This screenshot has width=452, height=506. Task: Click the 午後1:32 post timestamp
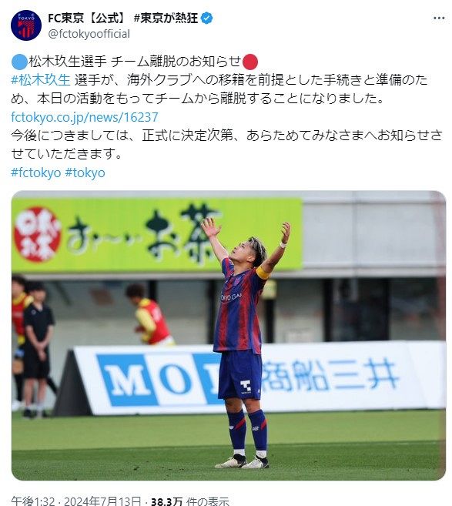point(33,501)
